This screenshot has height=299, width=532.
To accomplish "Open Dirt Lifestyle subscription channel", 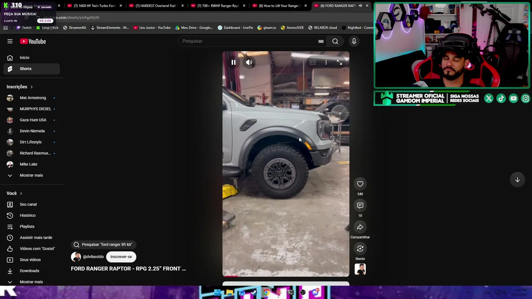I will [x=32, y=142].
